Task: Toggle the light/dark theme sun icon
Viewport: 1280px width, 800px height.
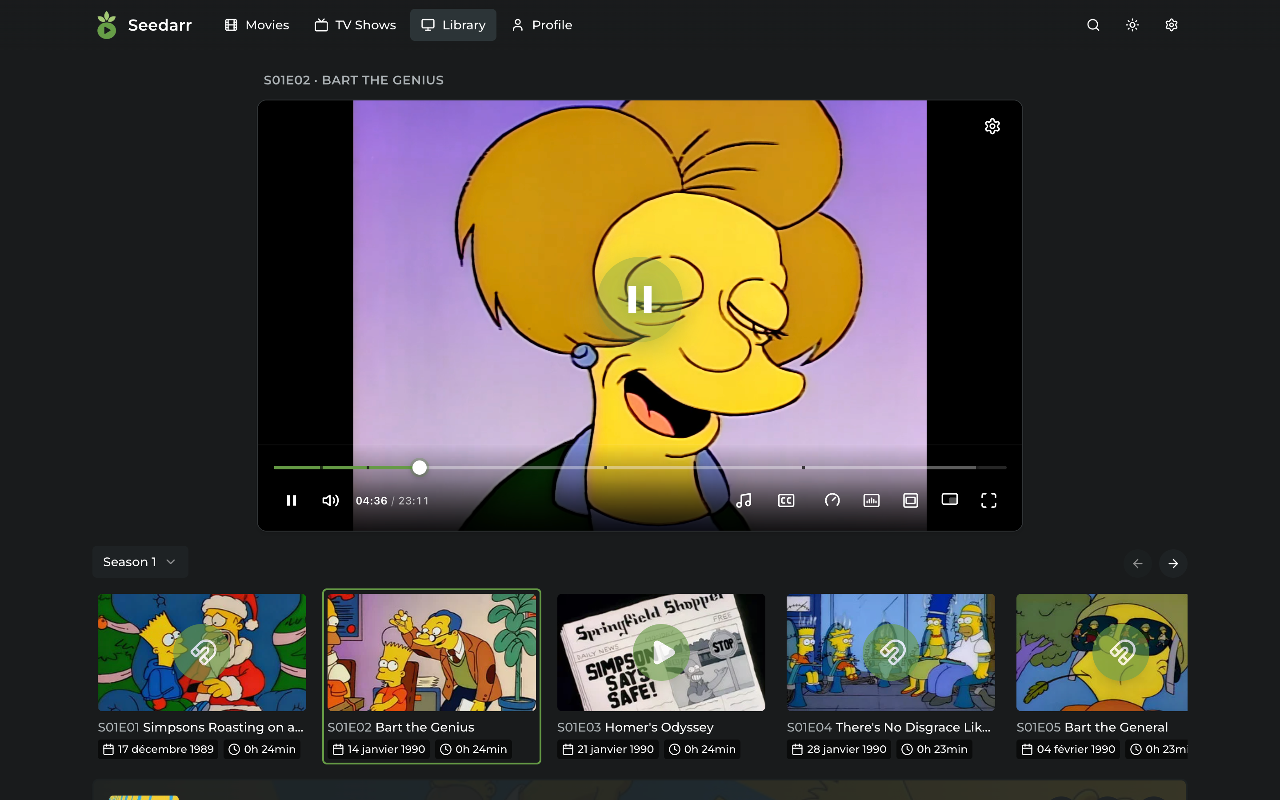Action: [1132, 25]
